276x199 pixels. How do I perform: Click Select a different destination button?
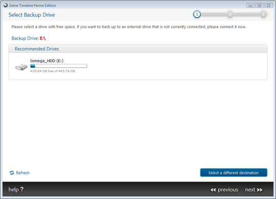coord(234,172)
